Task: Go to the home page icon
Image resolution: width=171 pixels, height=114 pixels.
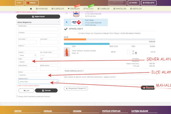Action: 31,9
